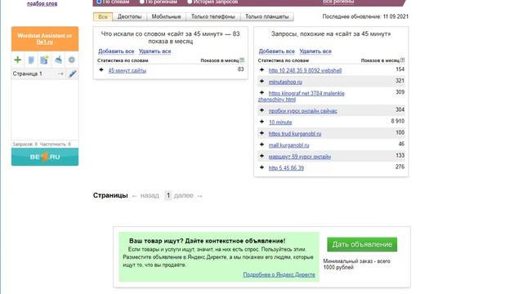Screen dimensions: 523x294
Task: Click the 'подбор слов' link
Action: pos(42,3)
